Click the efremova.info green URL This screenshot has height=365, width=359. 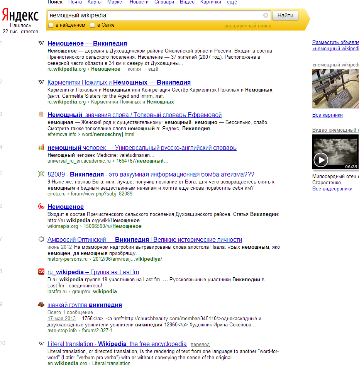pos(91,134)
